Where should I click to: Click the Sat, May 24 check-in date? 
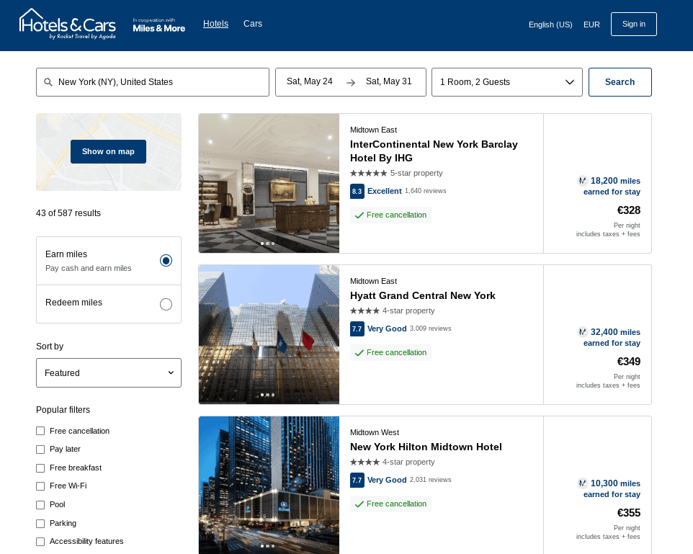coord(310,82)
